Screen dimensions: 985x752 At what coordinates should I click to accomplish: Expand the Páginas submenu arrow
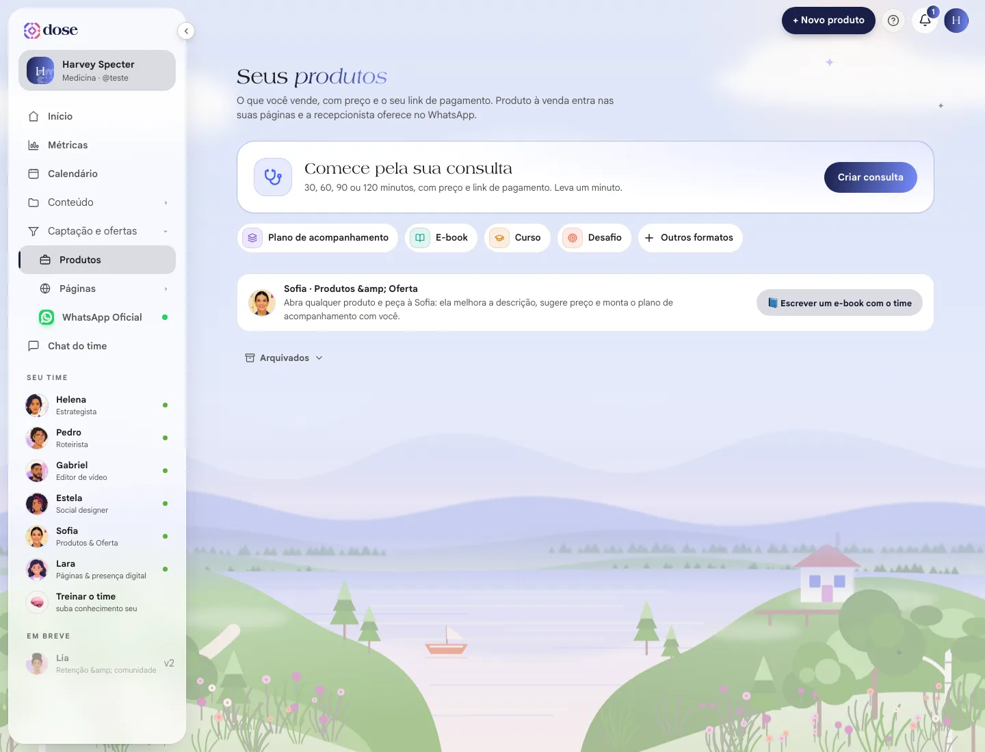pyautogui.click(x=166, y=288)
